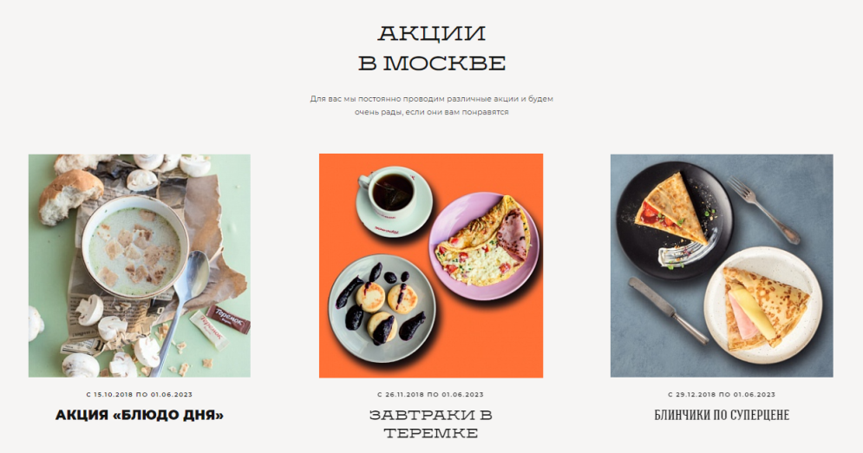863x453 pixels.
Task: Click the date text starting 15.10.2018
Action: [140, 394]
